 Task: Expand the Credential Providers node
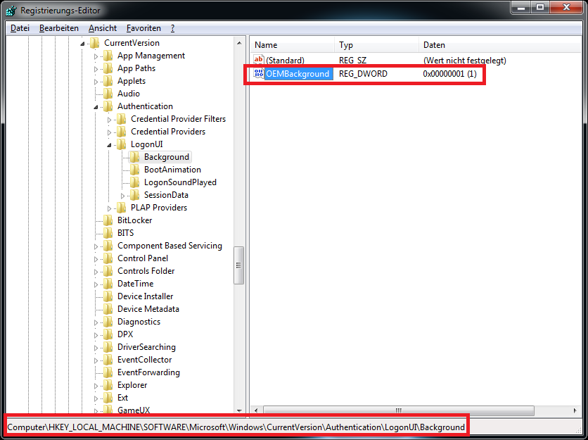tap(110, 132)
